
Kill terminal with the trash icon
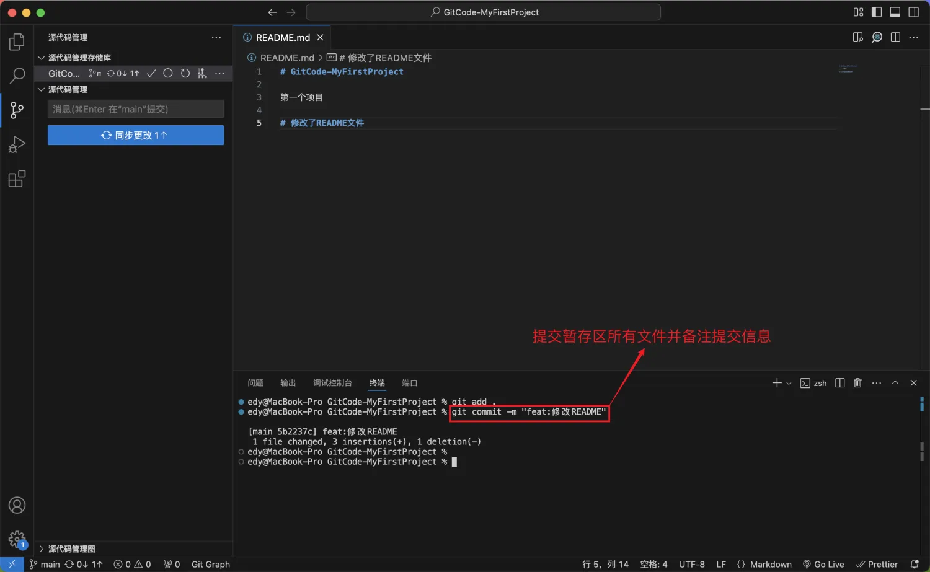857,383
